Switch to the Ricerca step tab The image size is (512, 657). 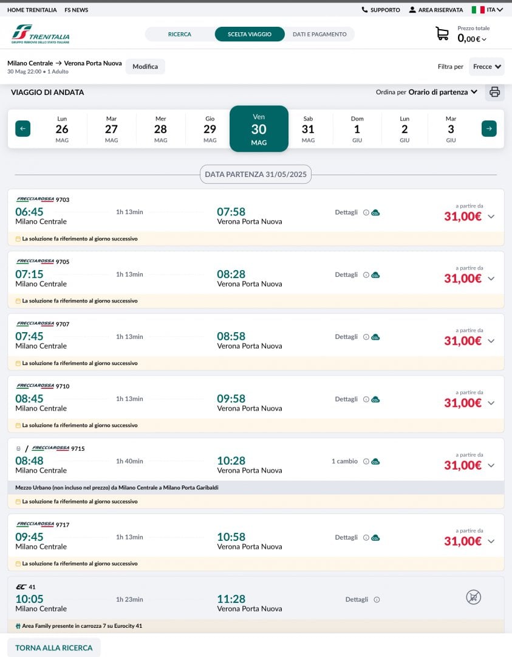click(180, 34)
